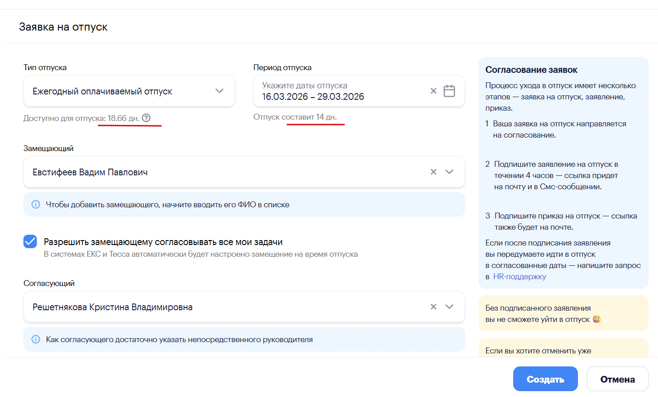Expand the Замещающий dropdown chevron
The image size is (658, 397).
click(449, 172)
